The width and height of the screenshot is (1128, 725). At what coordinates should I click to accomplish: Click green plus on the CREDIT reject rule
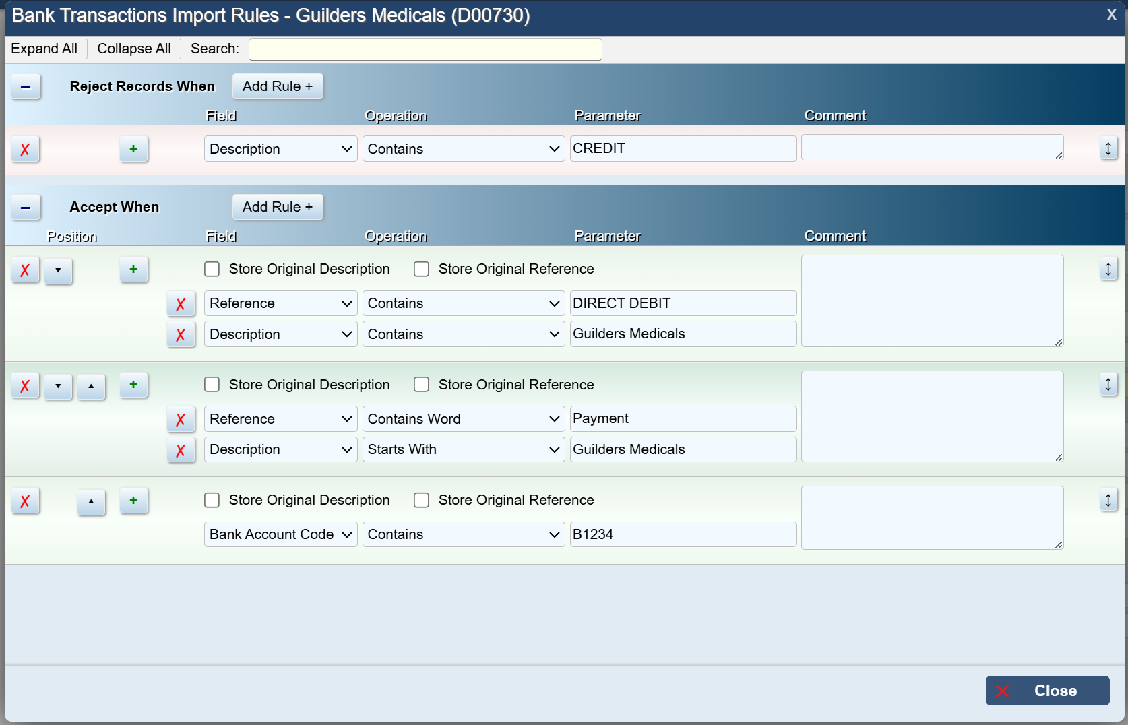pyautogui.click(x=133, y=149)
